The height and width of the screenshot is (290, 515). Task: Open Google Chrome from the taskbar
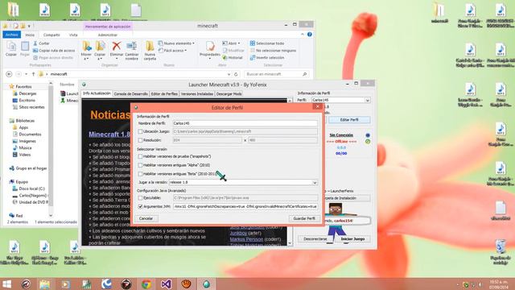tap(146, 284)
